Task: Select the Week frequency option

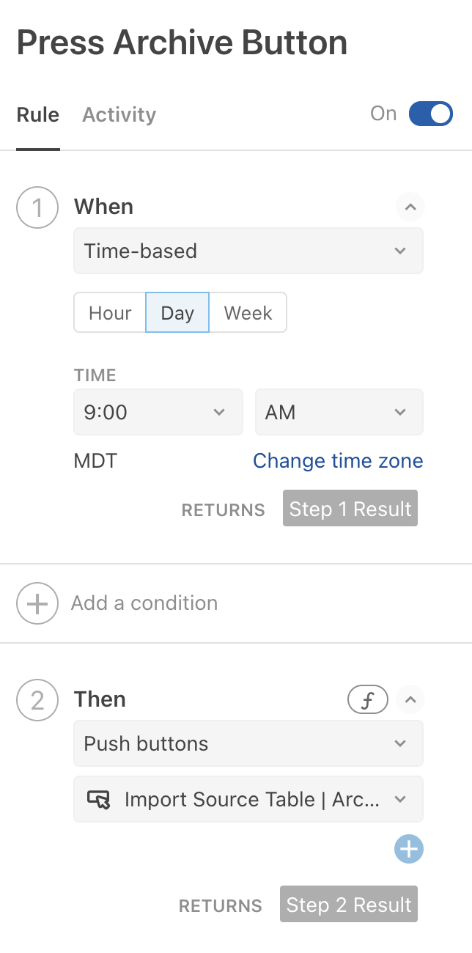Action: click(x=248, y=313)
